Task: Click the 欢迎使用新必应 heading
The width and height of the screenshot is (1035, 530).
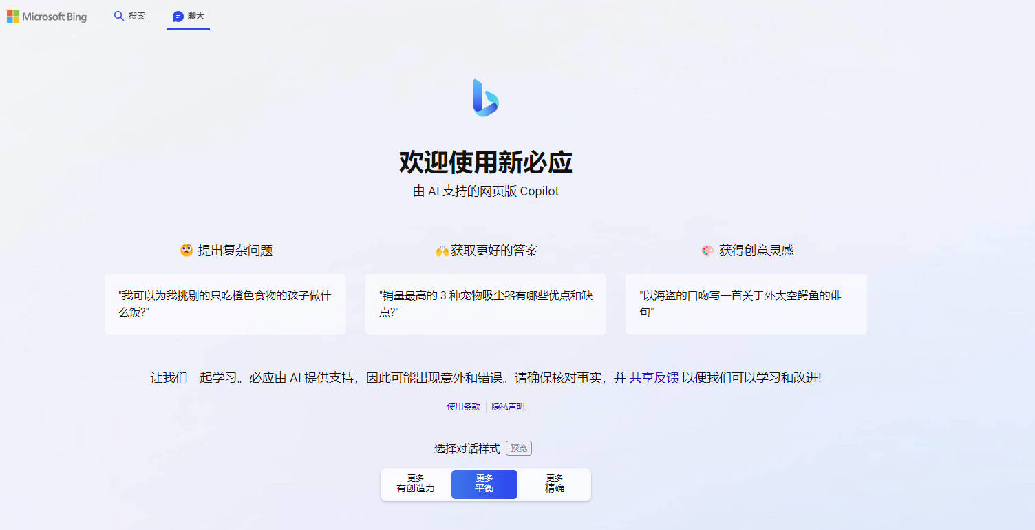Action: (486, 162)
